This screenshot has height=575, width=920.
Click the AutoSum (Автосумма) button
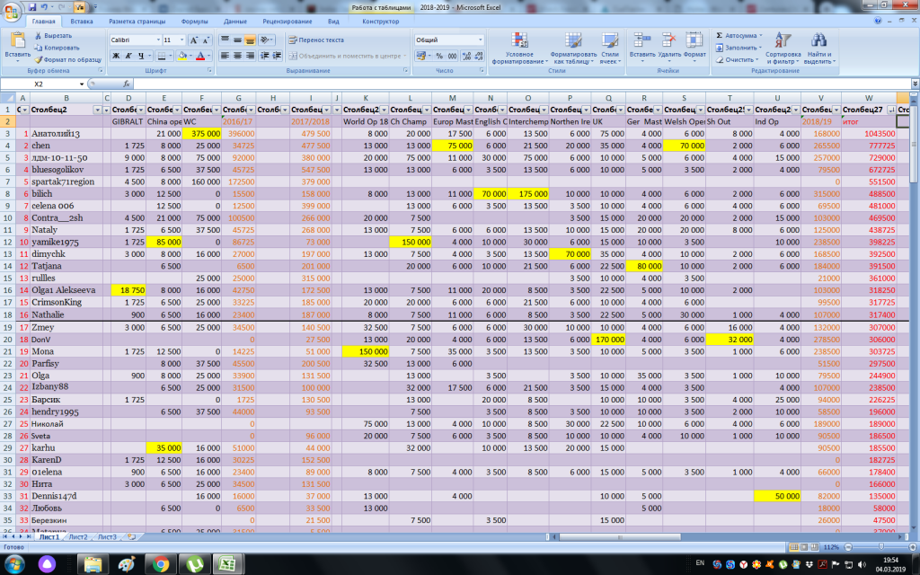click(739, 35)
